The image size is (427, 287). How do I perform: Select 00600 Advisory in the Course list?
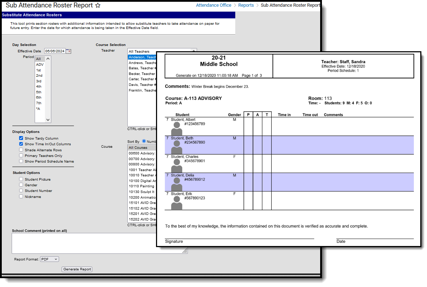(142, 153)
